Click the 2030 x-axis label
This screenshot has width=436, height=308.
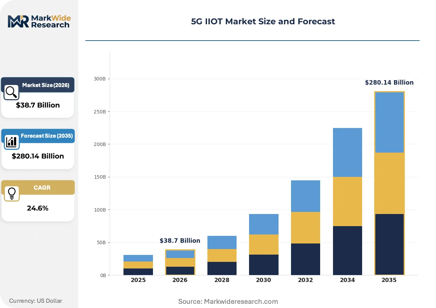click(264, 280)
